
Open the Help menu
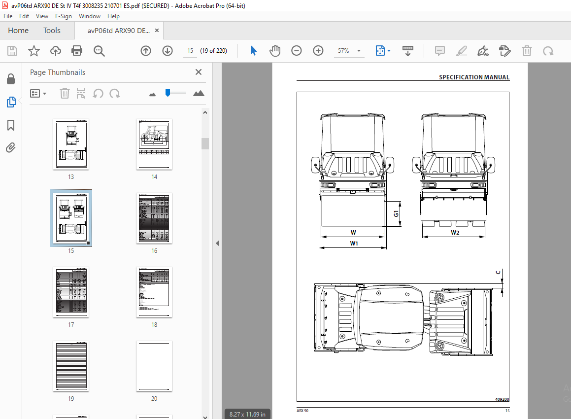coord(113,16)
